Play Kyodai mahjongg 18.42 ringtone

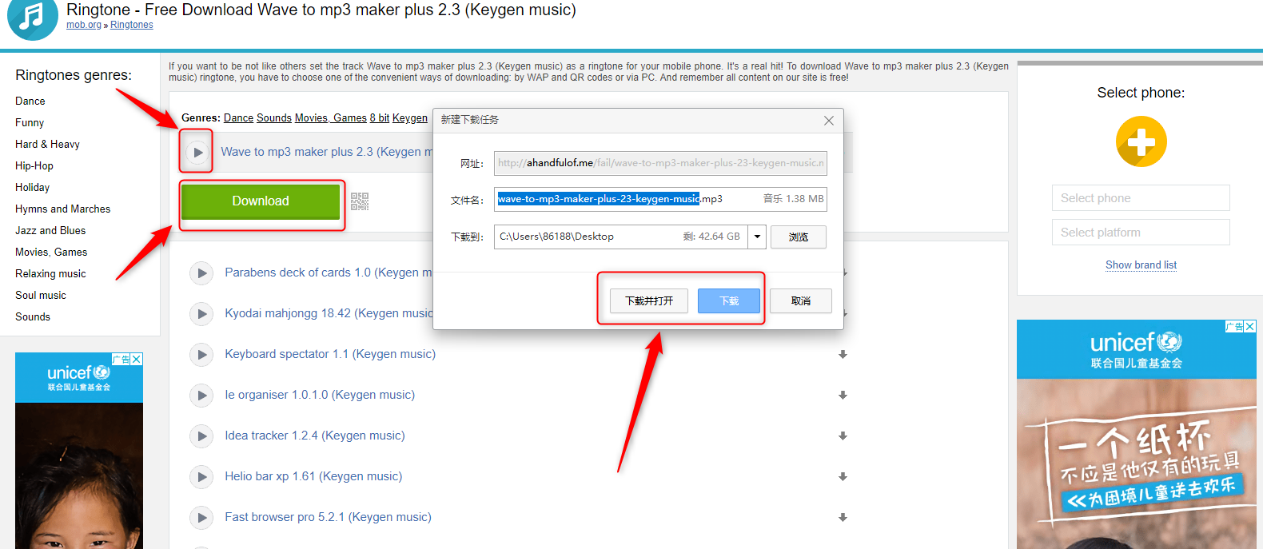pos(201,314)
